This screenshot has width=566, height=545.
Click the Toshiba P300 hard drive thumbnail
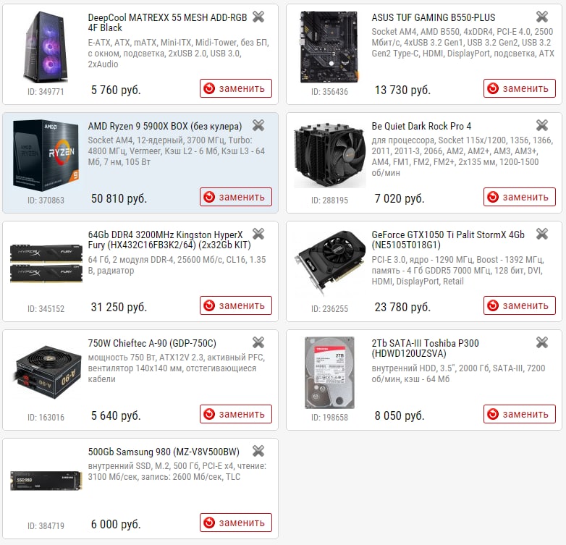[329, 373]
